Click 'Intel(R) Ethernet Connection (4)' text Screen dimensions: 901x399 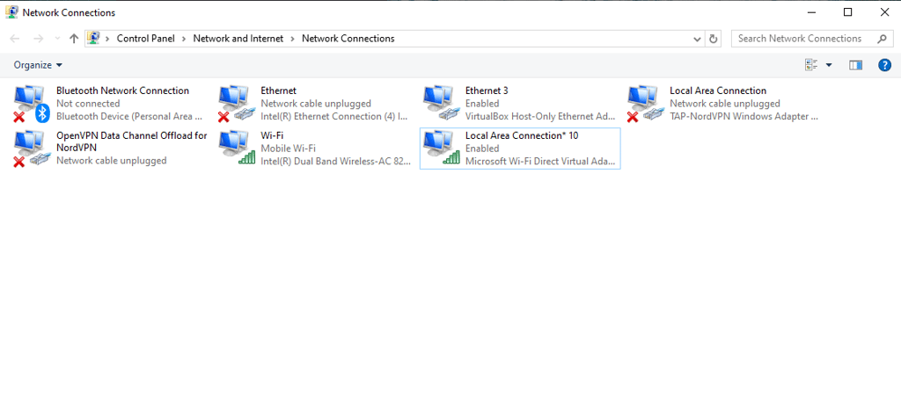pos(333,116)
